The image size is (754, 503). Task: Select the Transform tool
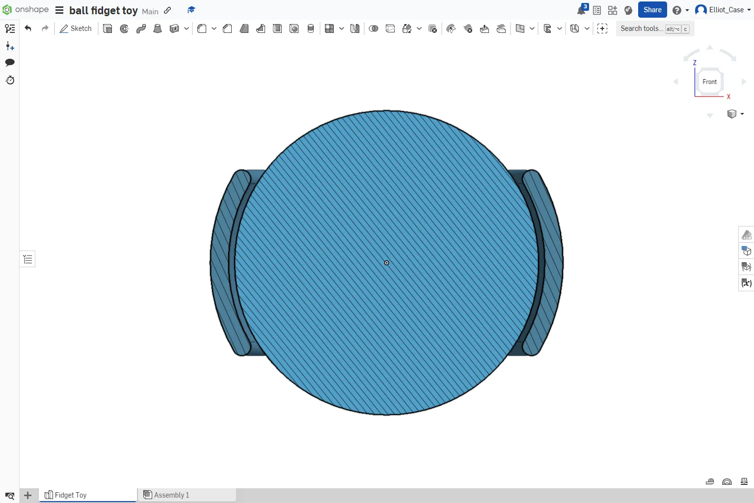407,28
